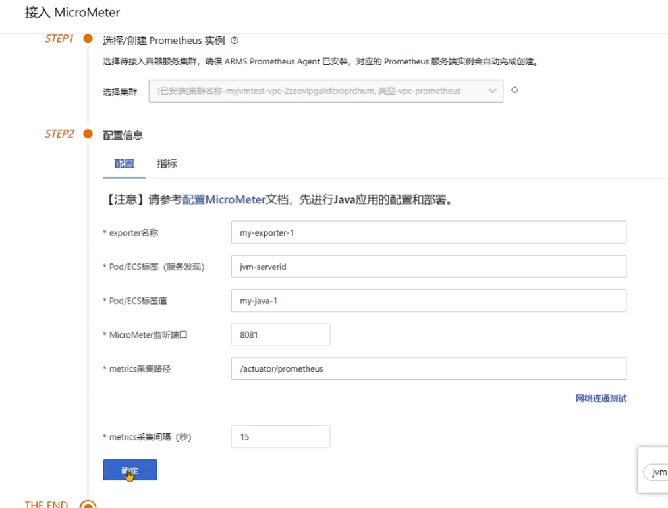Screen dimensions: 668x508
Task: Click the Pod/ECS标签值 field label
Action: (x=138, y=301)
